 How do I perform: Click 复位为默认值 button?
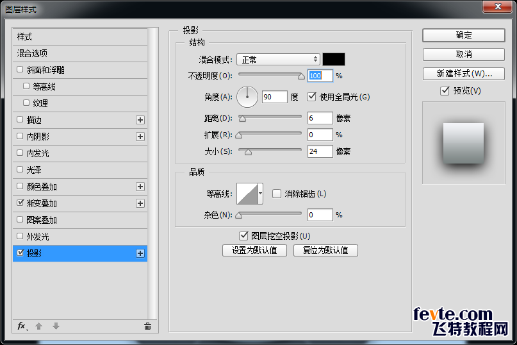point(325,251)
